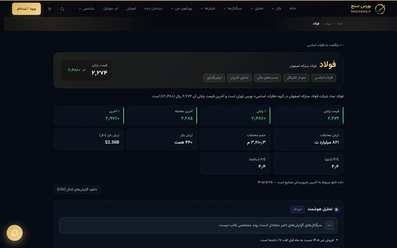397x248 pixels.
Task: Open the تحلیل کاربران chip
Action: 239,78
